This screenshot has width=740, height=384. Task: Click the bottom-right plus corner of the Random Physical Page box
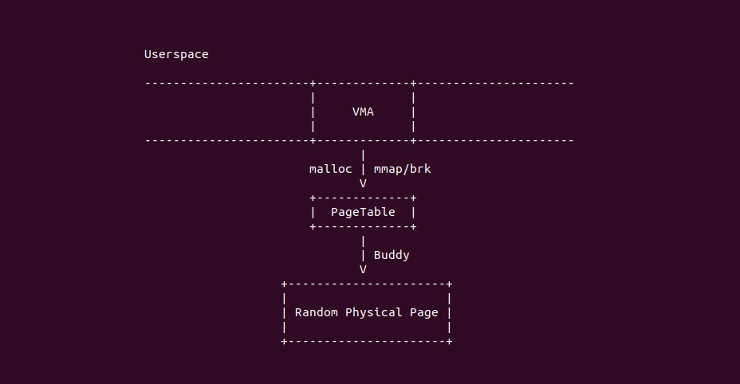[x=450, y=341]
